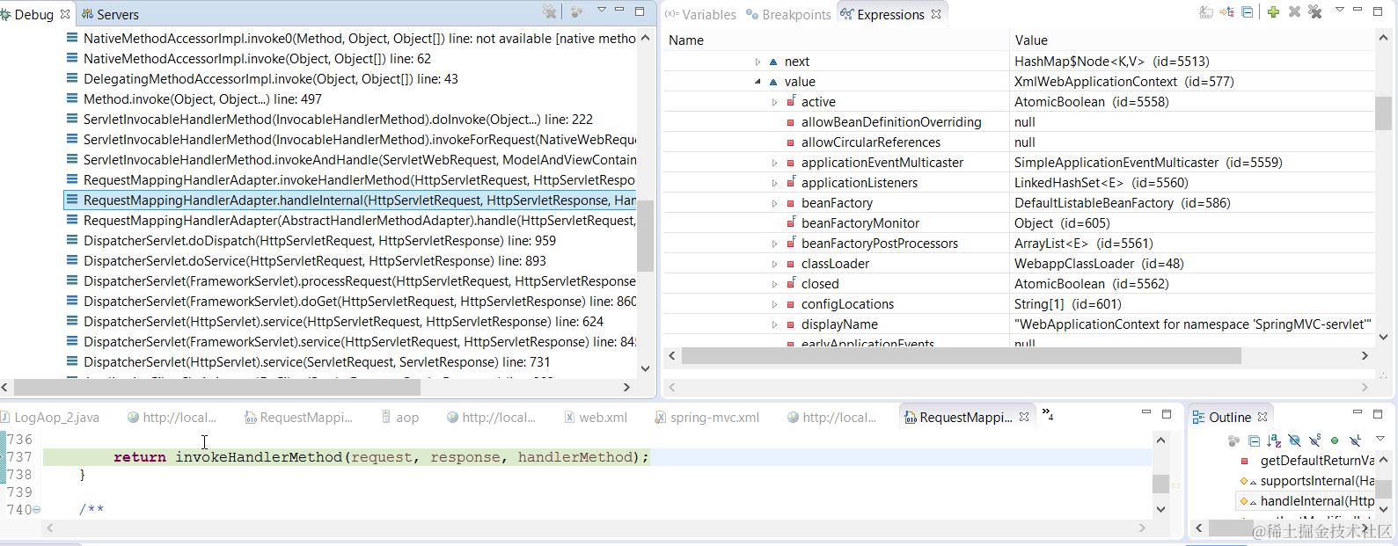This screenshot has height=546, width=1398.
Task: Select NativeMethodAccessorImpl.invoke line 62 frame
Action: (x=257, y=59)
